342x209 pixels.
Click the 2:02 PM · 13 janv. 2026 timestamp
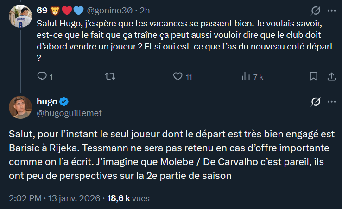pyautogui.click(x=54, y=198)
